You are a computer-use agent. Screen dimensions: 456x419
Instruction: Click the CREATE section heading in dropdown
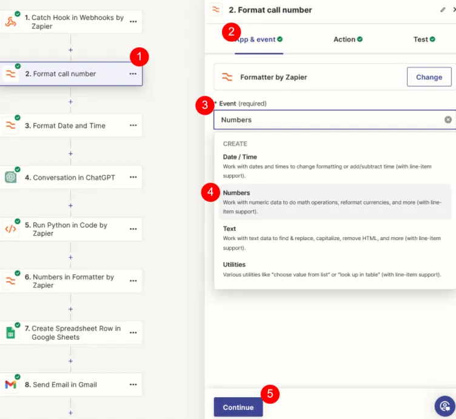coord(235,144)
